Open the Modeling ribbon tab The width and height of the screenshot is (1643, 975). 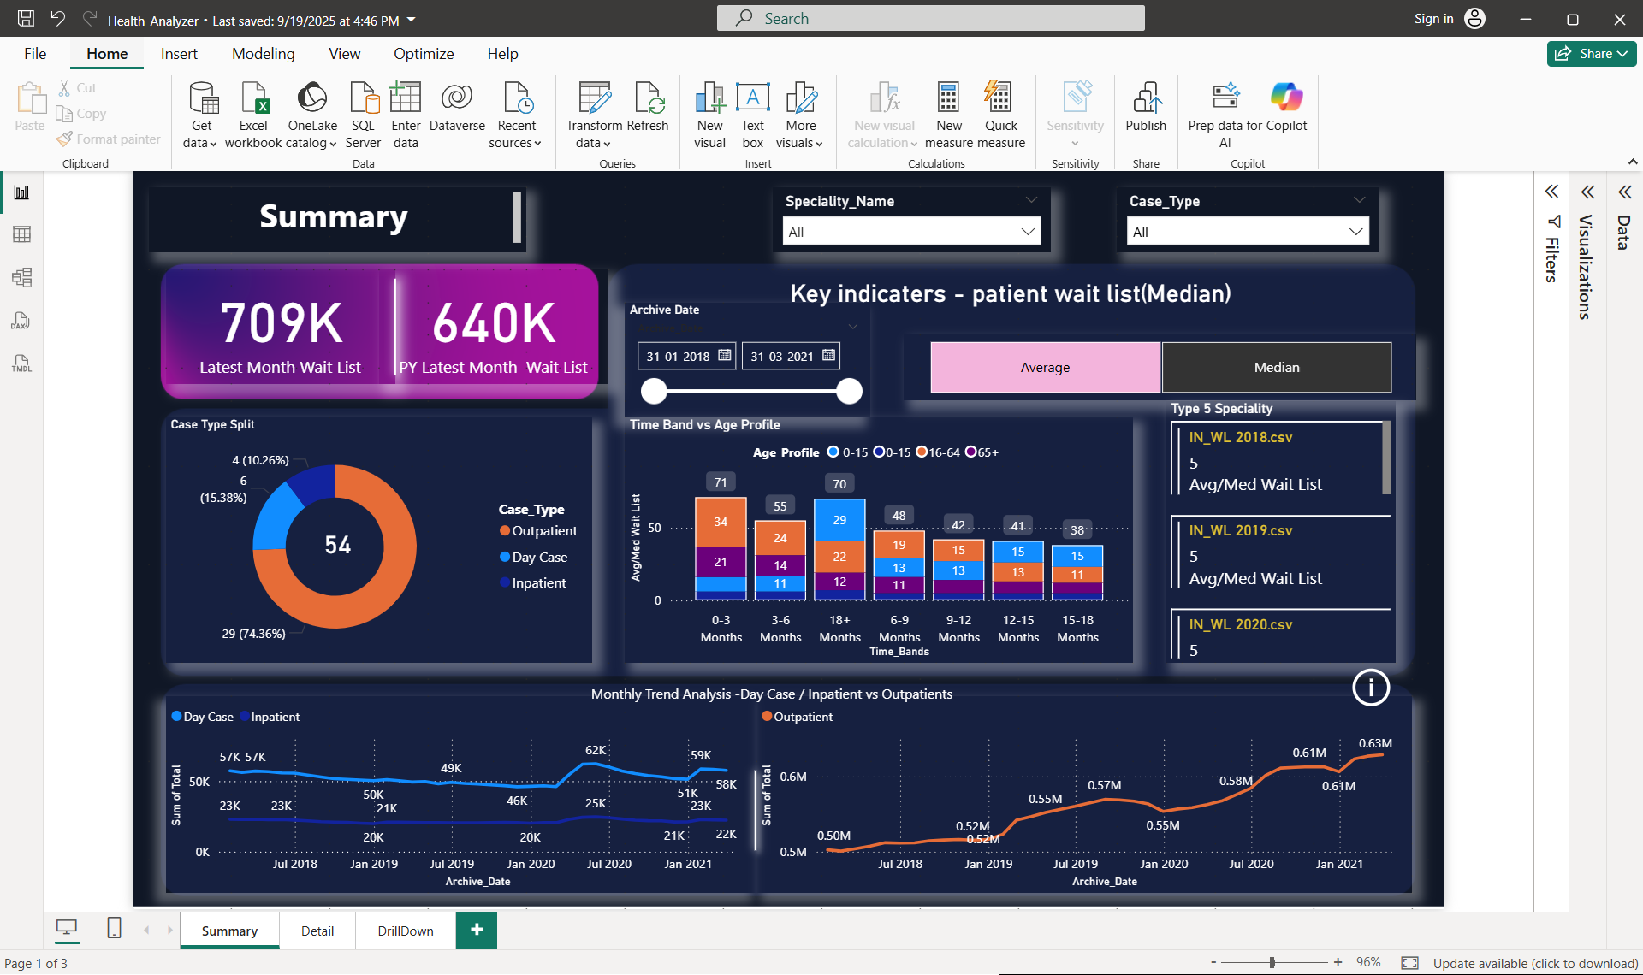pyautogui.click(x=263, y=54)
